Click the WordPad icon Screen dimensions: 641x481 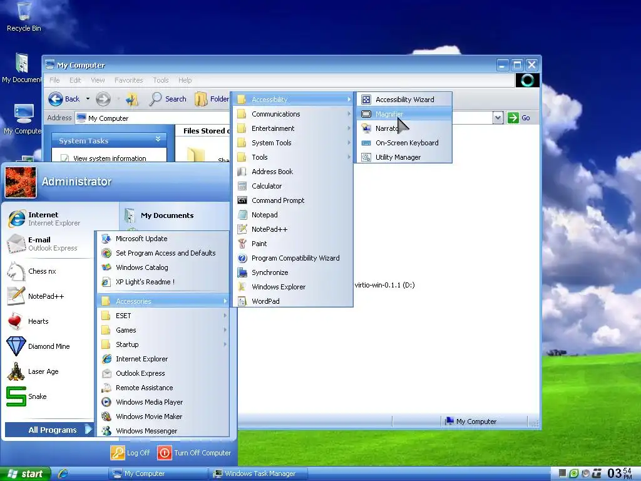[242, 301]
